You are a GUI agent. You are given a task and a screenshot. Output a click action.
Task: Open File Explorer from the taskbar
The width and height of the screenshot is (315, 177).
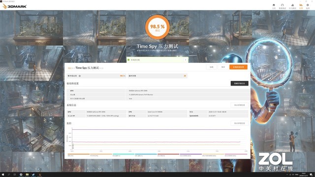point(27,175)
